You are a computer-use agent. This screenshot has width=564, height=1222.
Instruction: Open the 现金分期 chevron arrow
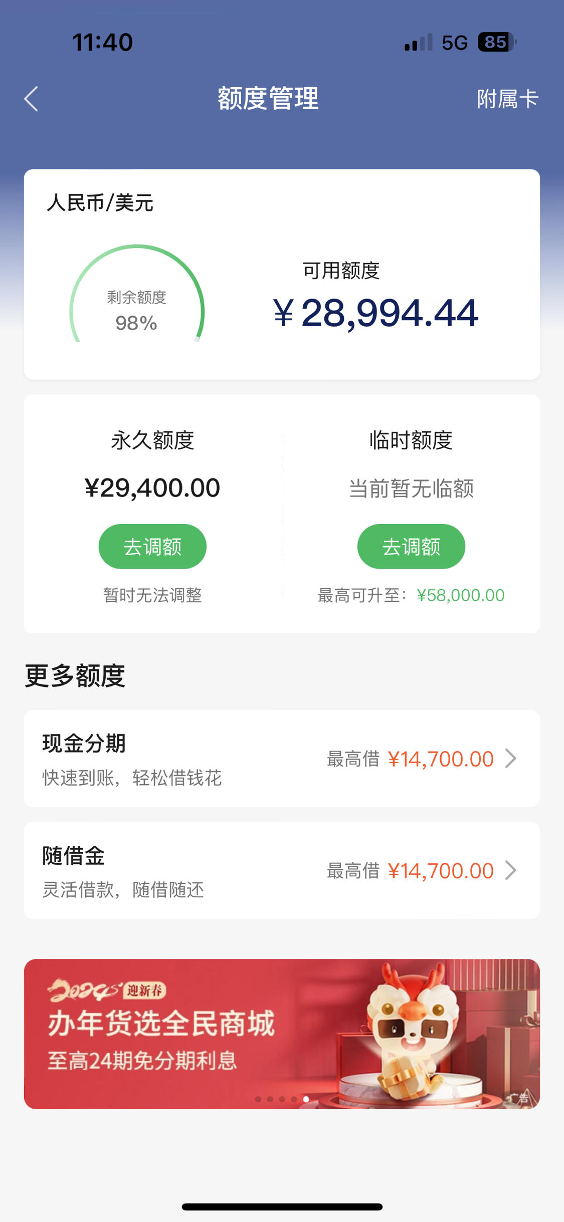pyautogui.click(x=511, y=759)
